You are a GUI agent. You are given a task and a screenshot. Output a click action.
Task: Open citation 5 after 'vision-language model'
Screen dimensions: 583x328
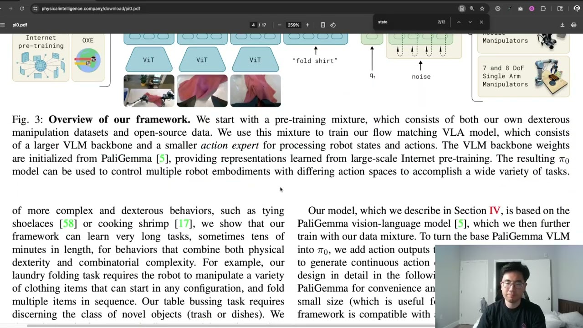pos(460,224)
